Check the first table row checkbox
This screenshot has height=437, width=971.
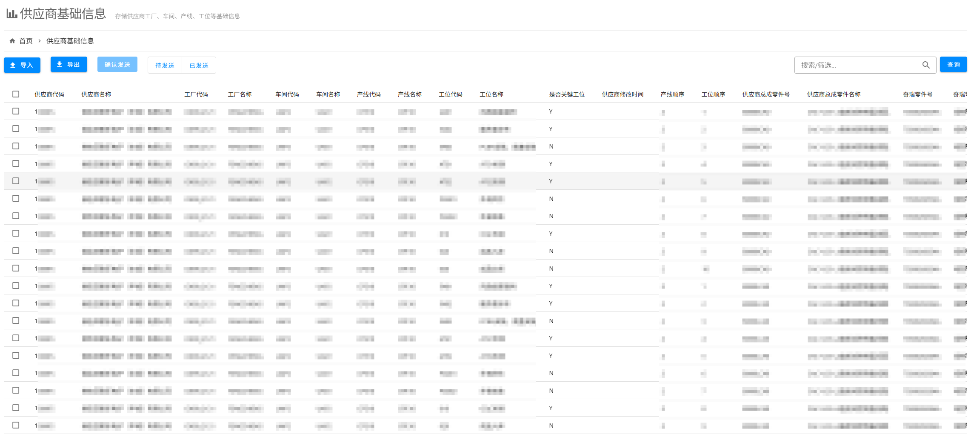(16, 111)
